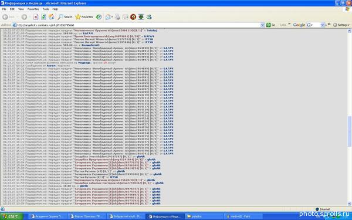The height and width of the screenshot is (220, 352).
Task: Open the History pane icon
Action: tap(99, 17)
